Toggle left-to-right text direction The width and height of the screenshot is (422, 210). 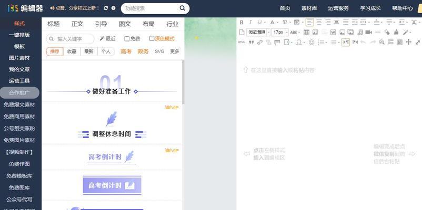tap(346, 42)
